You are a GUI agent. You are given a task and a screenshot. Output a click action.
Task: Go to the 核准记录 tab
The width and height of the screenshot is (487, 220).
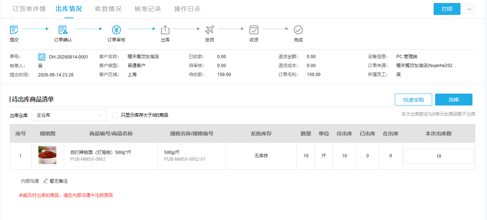[x=148, y=9]
